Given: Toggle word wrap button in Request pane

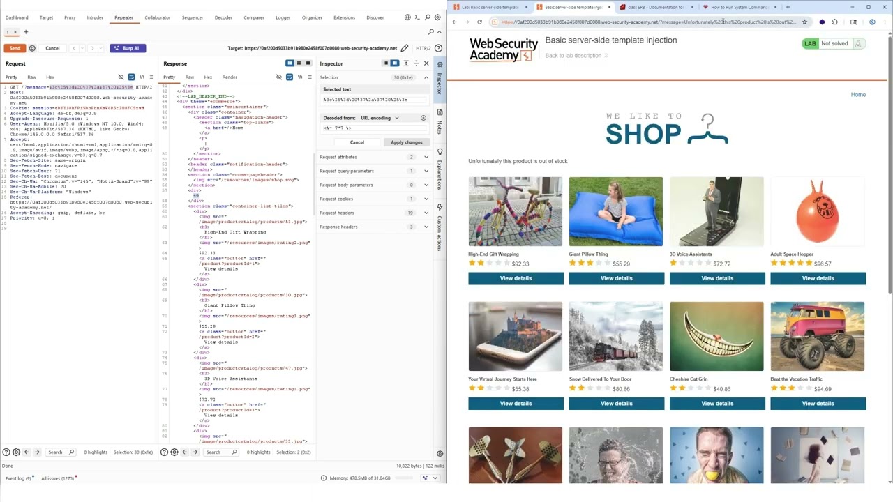Looking at the screenshot, I should click(132, 77).
